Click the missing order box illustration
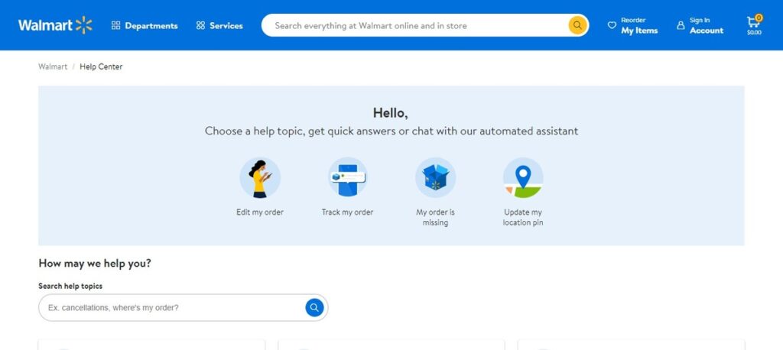Screen dimensions: 783x350 click(x=435, y=177)
